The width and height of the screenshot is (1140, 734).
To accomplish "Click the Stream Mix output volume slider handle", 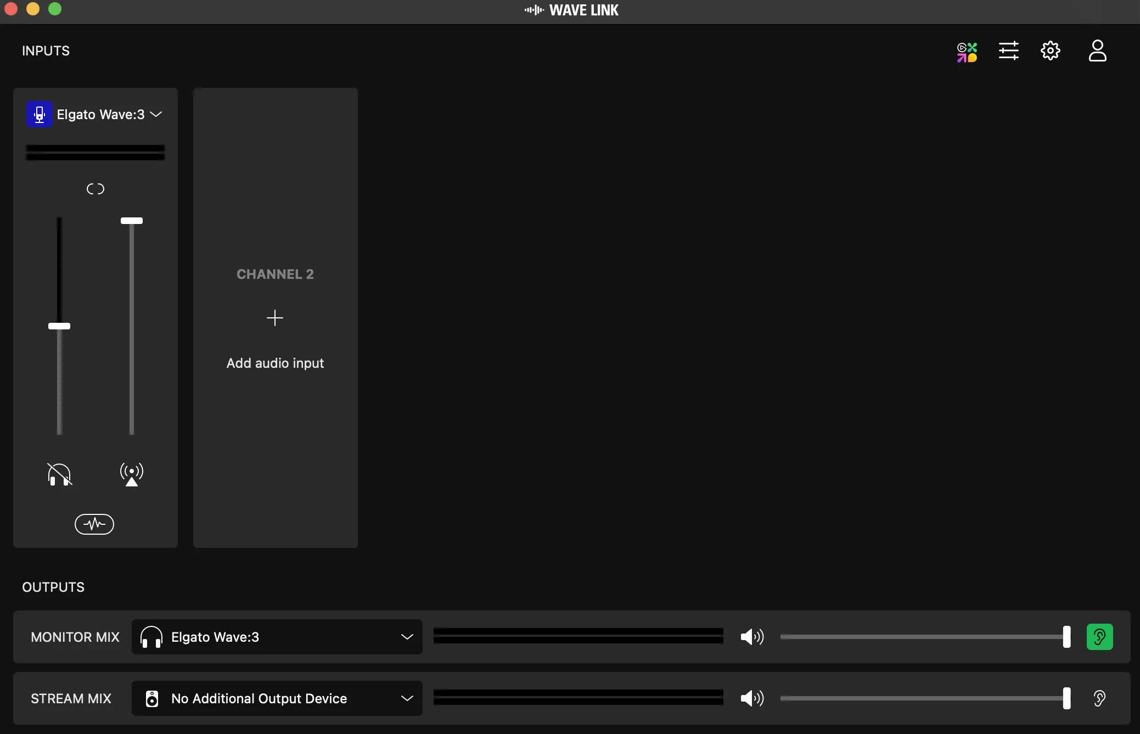I will (x=1066, y=698).
